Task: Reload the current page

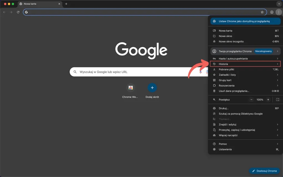Action: pos(18,12)
